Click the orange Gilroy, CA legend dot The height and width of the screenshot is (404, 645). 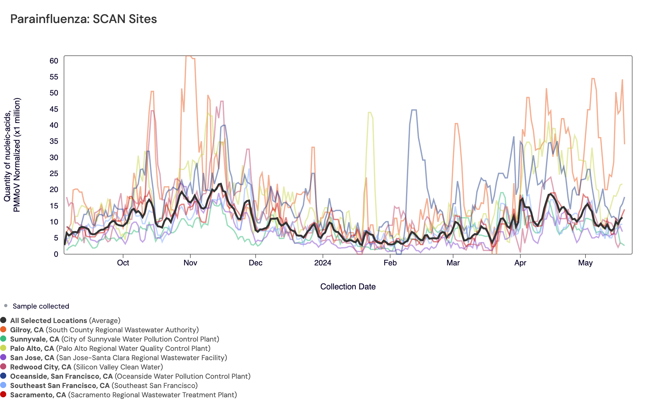(3, 329)
